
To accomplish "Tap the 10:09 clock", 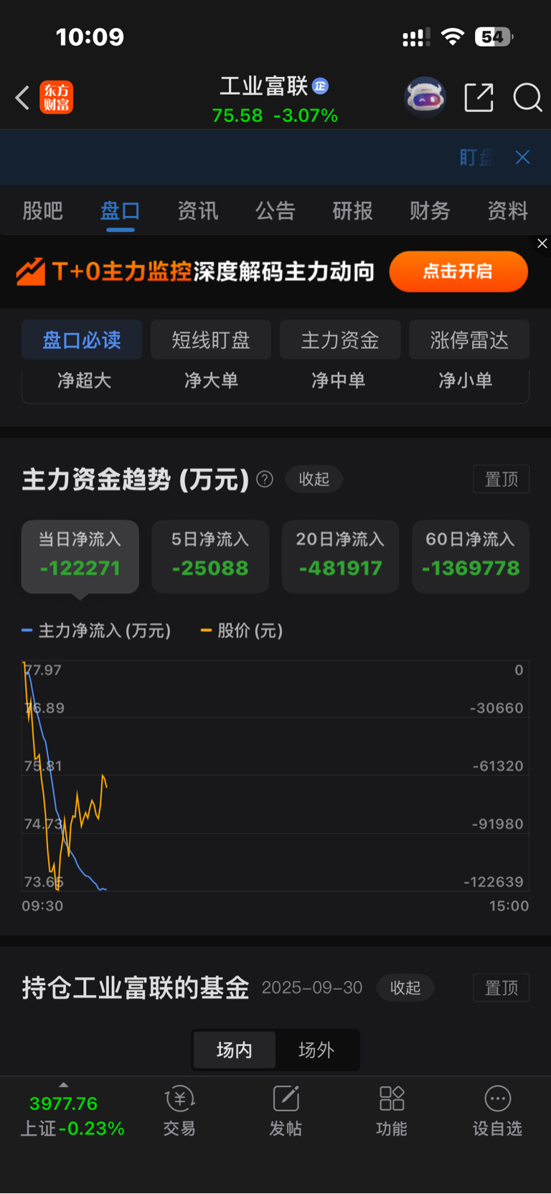I will tap(90, 37).
